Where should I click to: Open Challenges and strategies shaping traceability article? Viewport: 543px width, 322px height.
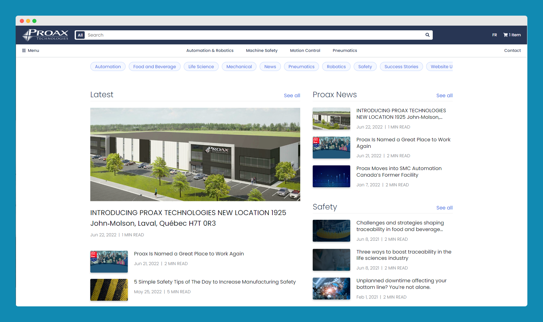[x=400, y=226]
